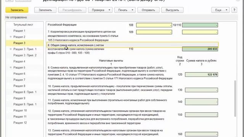Screen dimensions: 244x137
Task: Select Раздел 1 in the section list
Action: (19, 31)
